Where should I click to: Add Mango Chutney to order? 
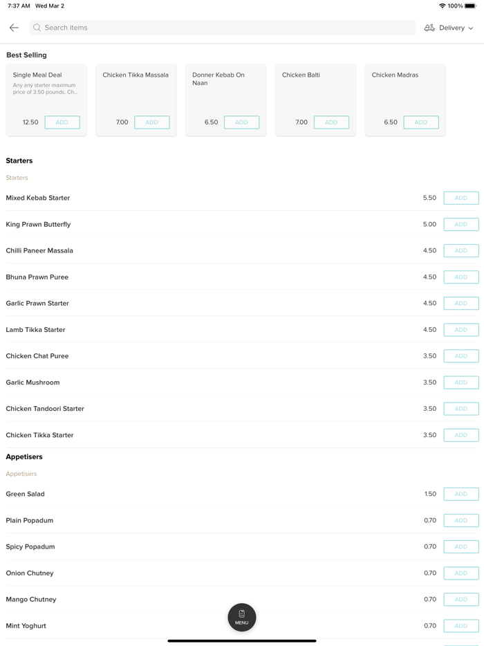click(x=461, y=600)
